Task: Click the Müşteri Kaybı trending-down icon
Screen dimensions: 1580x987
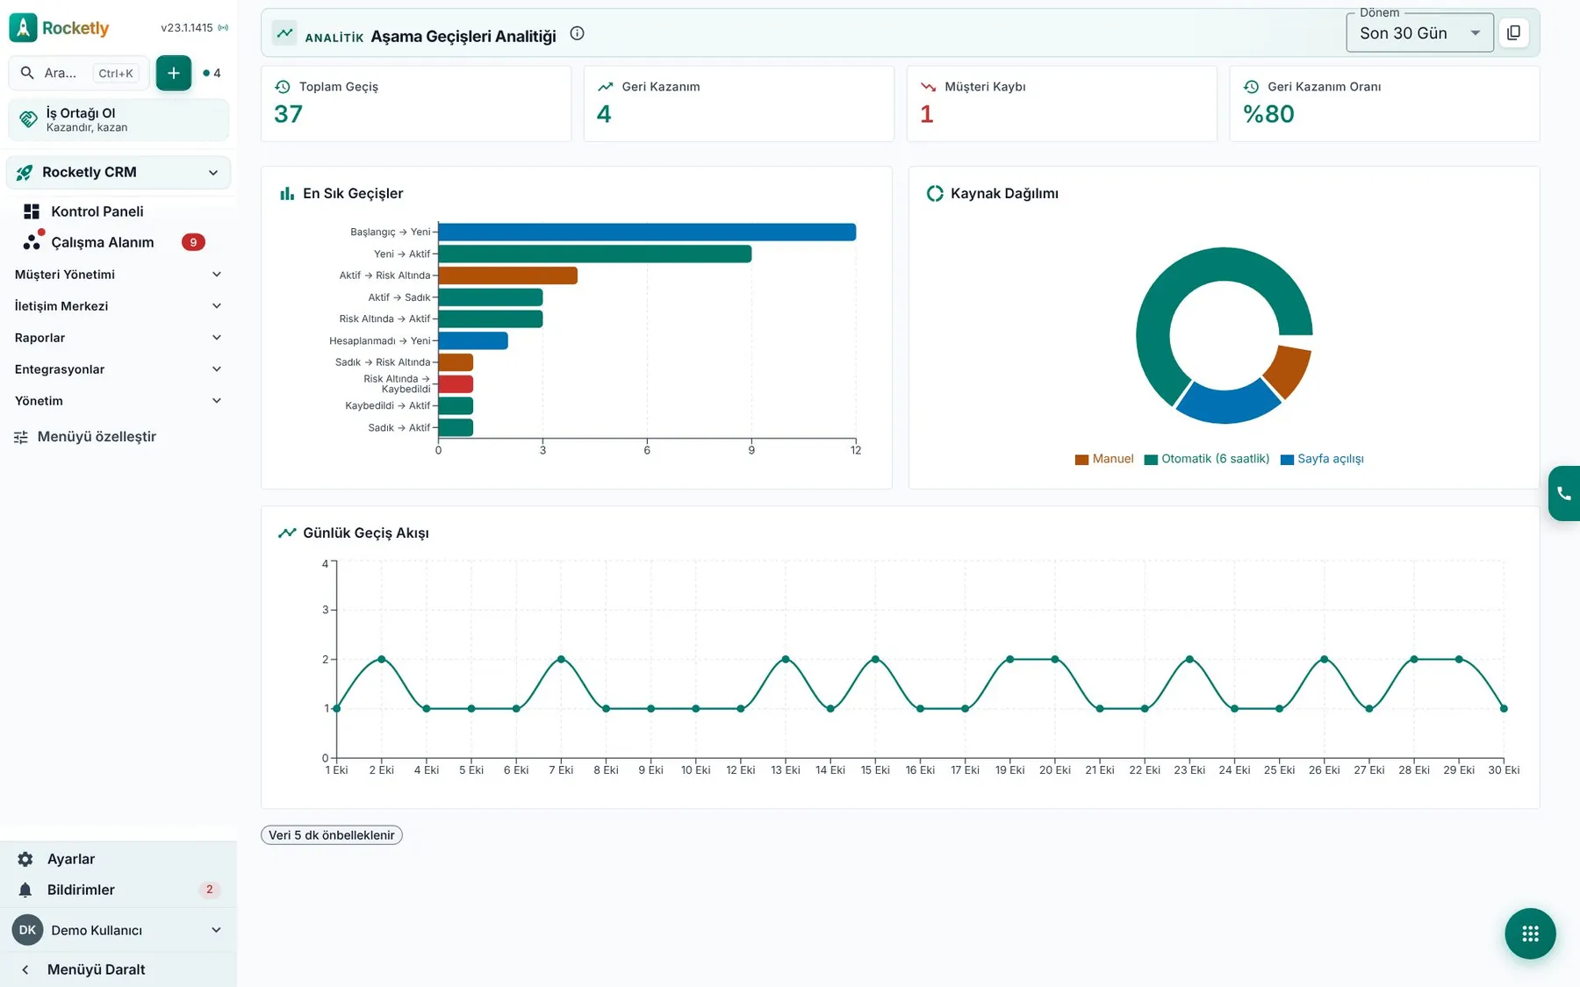Action: 928,87
